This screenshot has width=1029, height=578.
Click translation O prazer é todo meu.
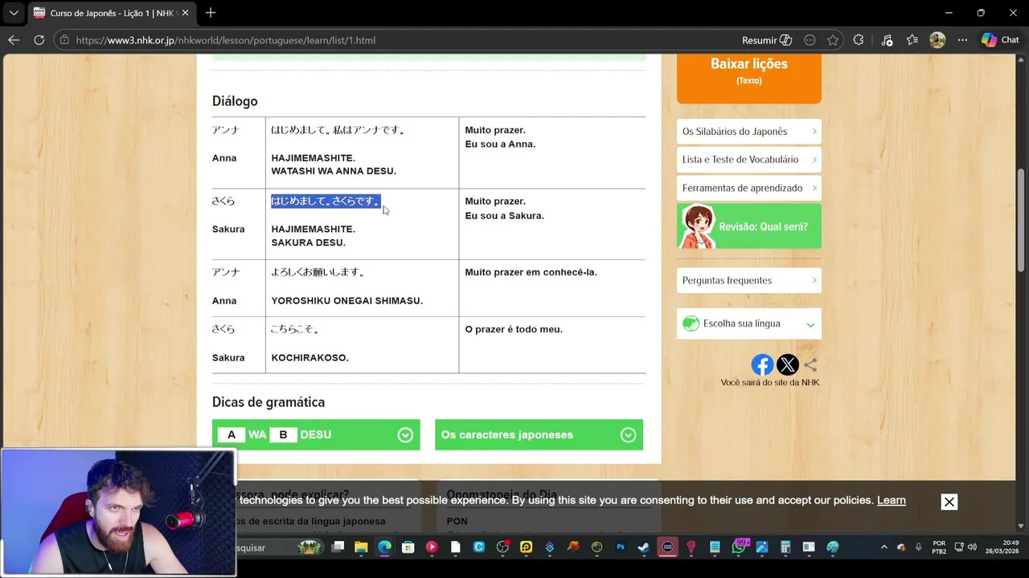click(514, 329)
